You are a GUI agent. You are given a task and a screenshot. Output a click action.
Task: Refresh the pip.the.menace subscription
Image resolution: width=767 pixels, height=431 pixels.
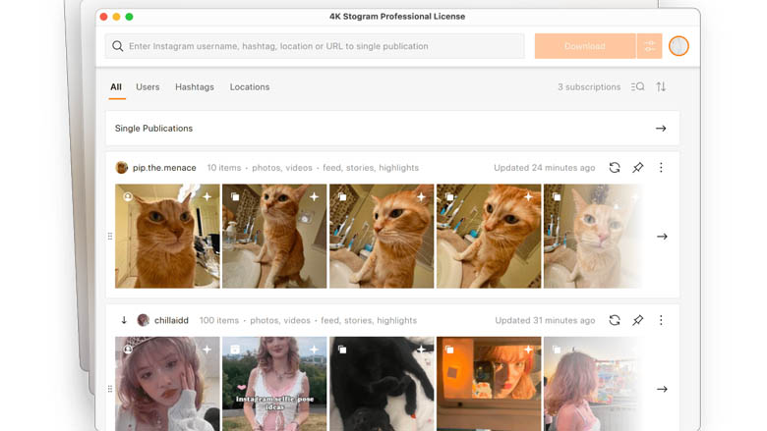(615, 168)
